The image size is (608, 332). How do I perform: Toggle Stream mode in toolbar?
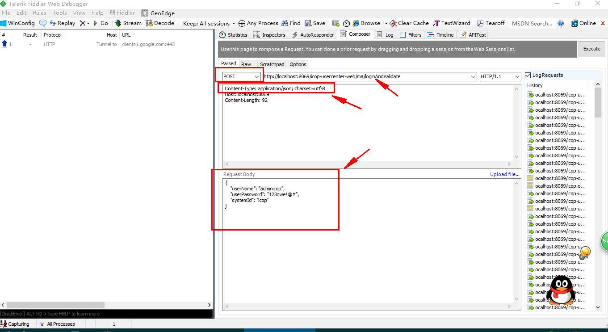(128, 23)
